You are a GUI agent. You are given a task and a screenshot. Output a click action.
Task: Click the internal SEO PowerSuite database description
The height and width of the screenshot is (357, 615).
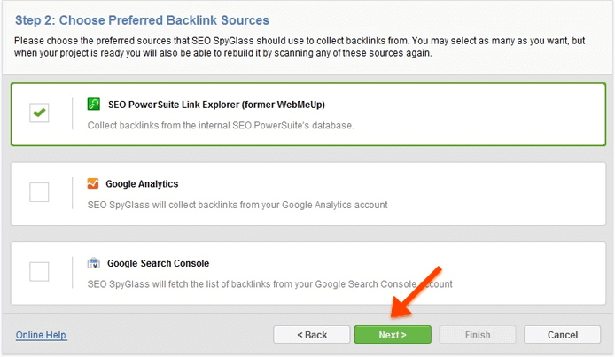(221, 125)
